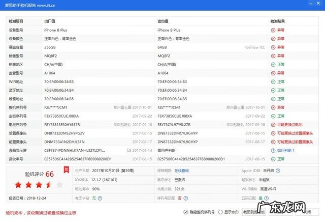Click the red 验机完毕 conclusion message
325x222 pixels.
(41, 213)
